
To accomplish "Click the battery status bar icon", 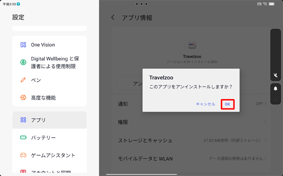I will (x=272, y=4).
